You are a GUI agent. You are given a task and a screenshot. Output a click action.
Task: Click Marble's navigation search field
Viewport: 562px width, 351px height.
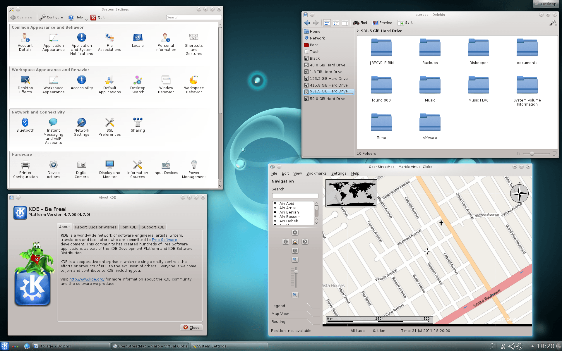(x=295, y=196)
